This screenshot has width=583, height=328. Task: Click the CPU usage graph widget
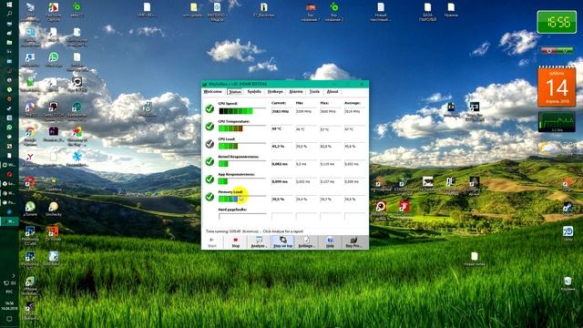[x=557, y=121]
